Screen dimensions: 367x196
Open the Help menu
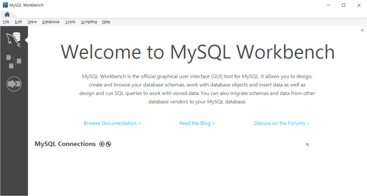pyautogui.click(x=106, y=22)
